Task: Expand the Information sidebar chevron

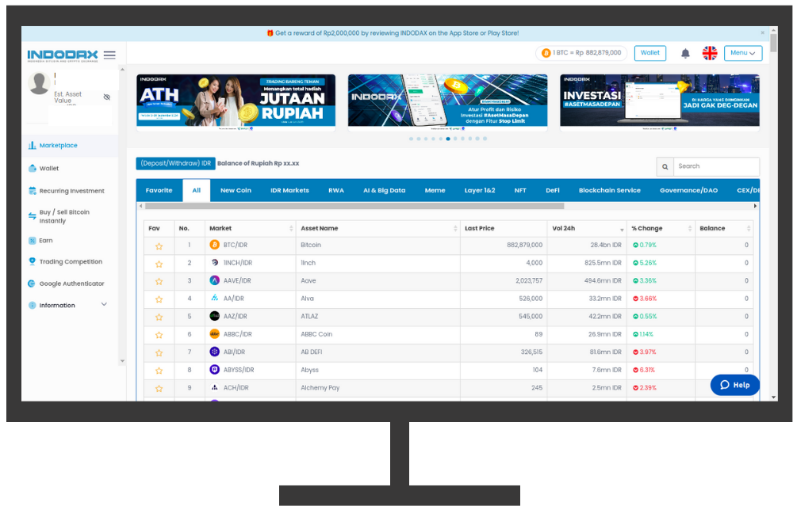Action: [x=104, y=304]
